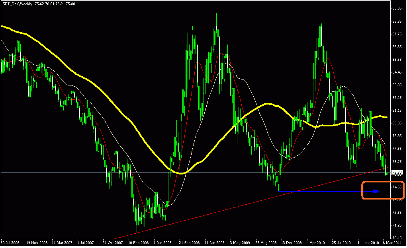The height and width of the screenshot is (248, 407).
Task: Click the 19 Nov 2006 date label
Action: coord(37,242)
